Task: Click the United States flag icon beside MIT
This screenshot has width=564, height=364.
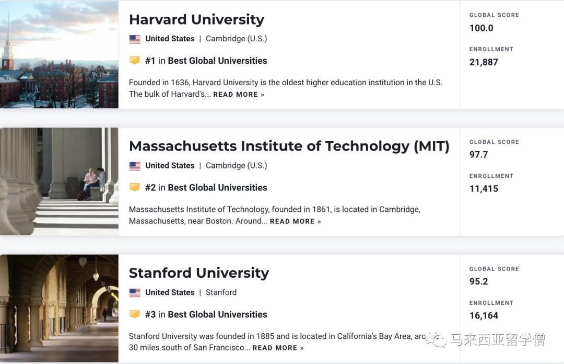Action: coord(135,165)
